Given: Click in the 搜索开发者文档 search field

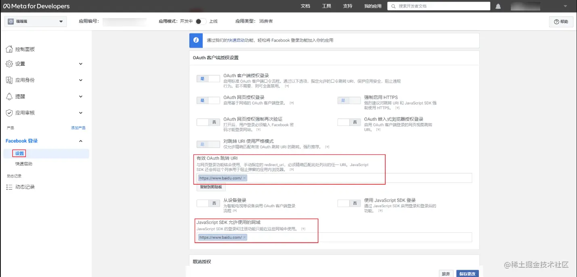Looking at the screenshot, I should point(439,6).
